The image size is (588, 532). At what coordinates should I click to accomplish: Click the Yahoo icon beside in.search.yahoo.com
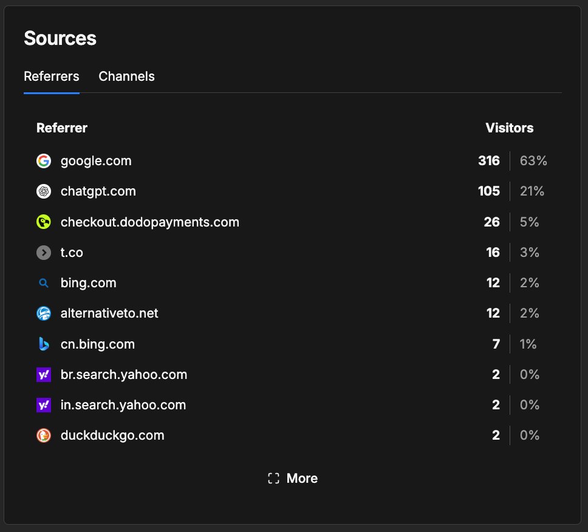(x=44, y=405)
